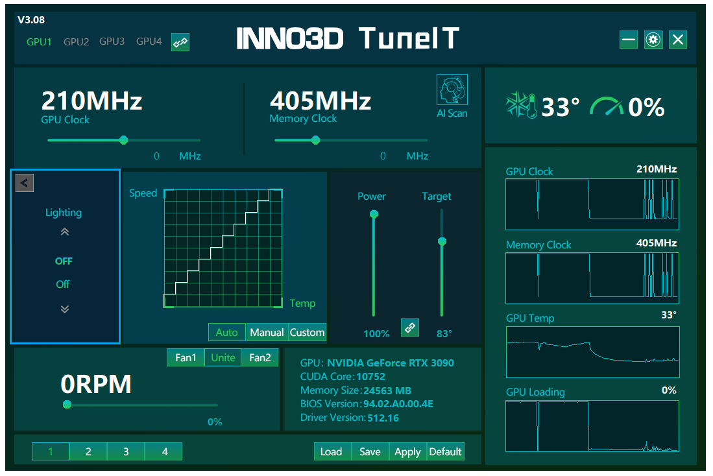713x476 pixels.
Task: Set fan mode to Auto
Action: coord(227,332)
